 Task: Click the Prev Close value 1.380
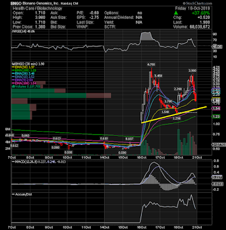coord(40,27)
